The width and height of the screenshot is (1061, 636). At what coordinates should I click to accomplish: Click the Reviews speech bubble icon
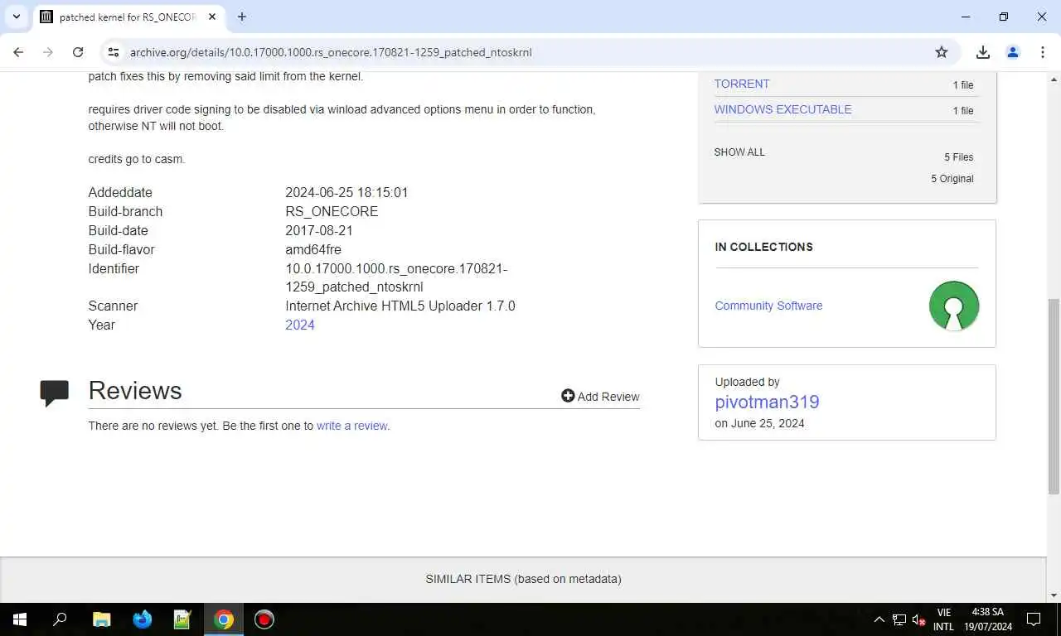[55, 393]
